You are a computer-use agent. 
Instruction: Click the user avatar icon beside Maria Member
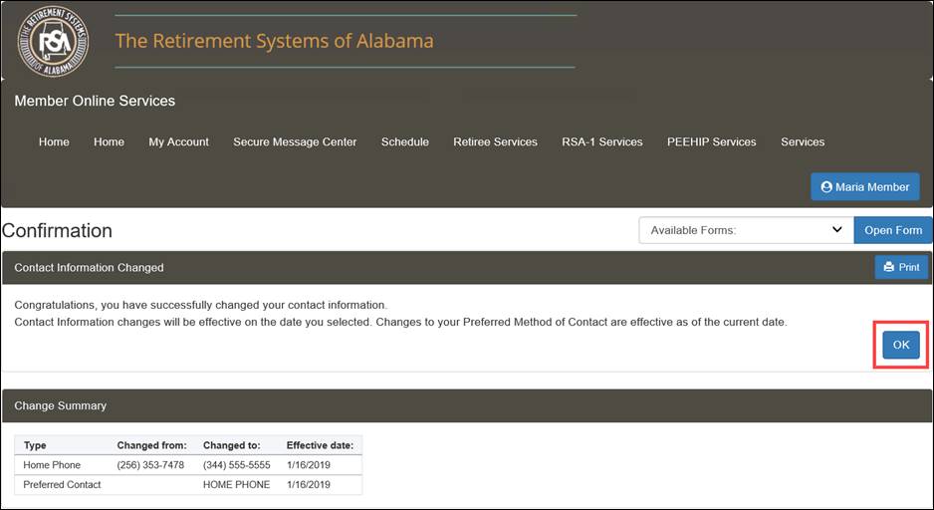coord(825,187)
